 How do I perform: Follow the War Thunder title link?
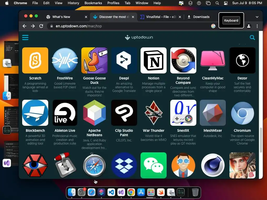tap(154, 131)
